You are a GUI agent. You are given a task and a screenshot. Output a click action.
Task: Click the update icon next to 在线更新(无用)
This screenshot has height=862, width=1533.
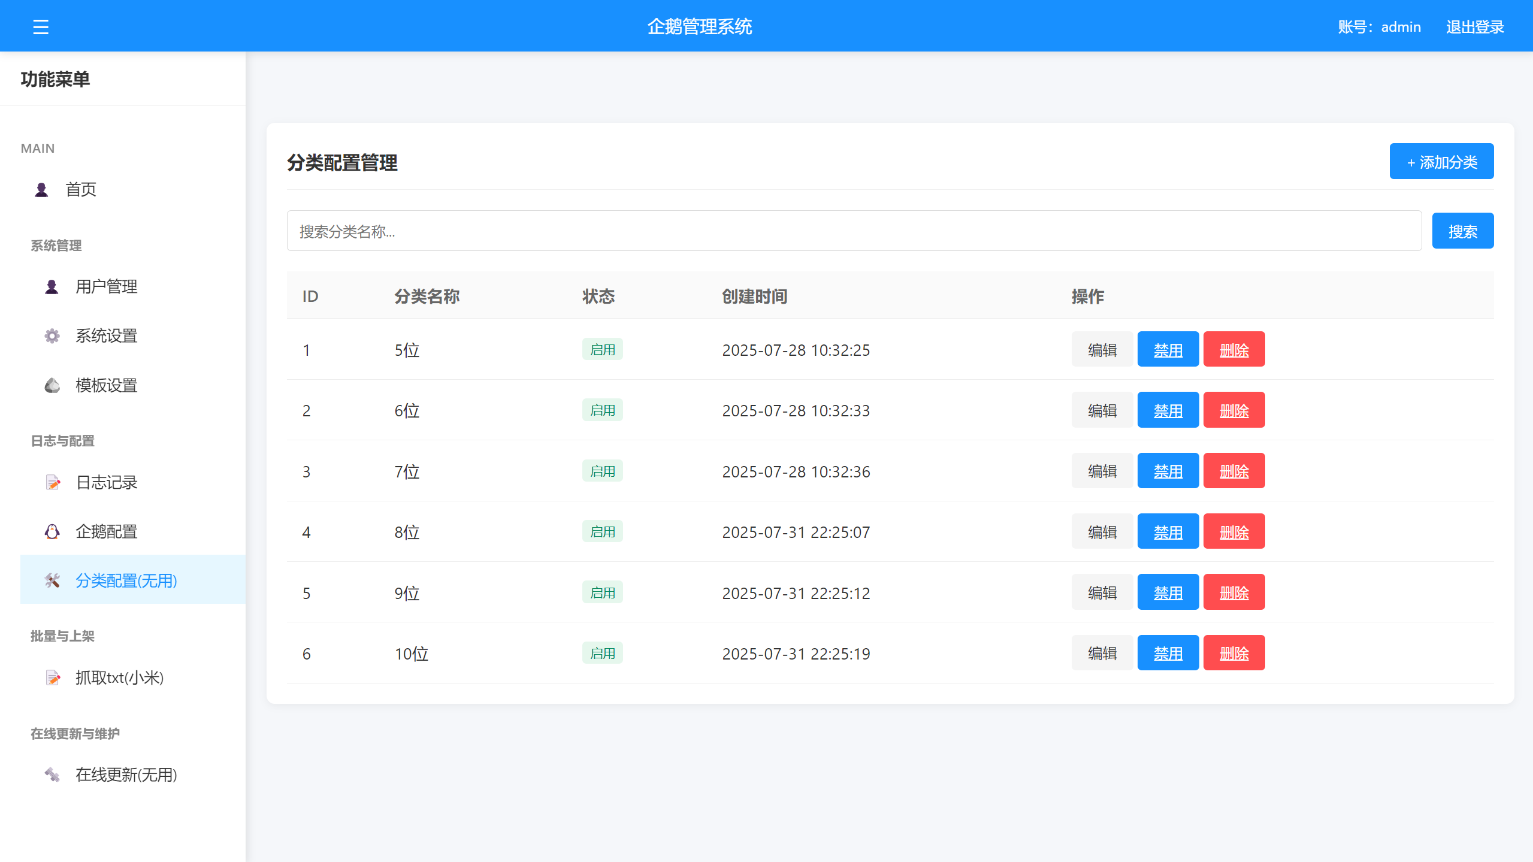52,775
